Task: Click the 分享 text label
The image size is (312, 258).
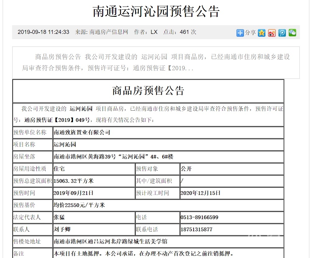Action: [250, 33]
